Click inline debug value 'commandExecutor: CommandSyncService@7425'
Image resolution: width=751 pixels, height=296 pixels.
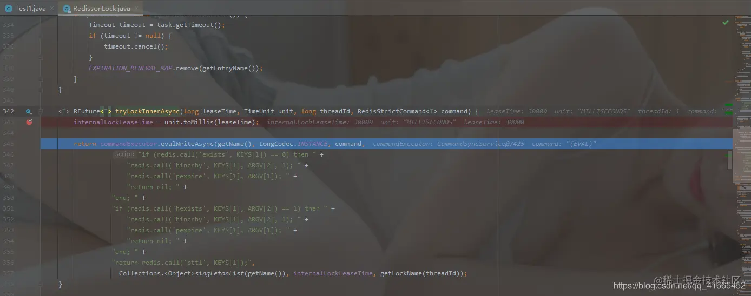tap(449, 144)
